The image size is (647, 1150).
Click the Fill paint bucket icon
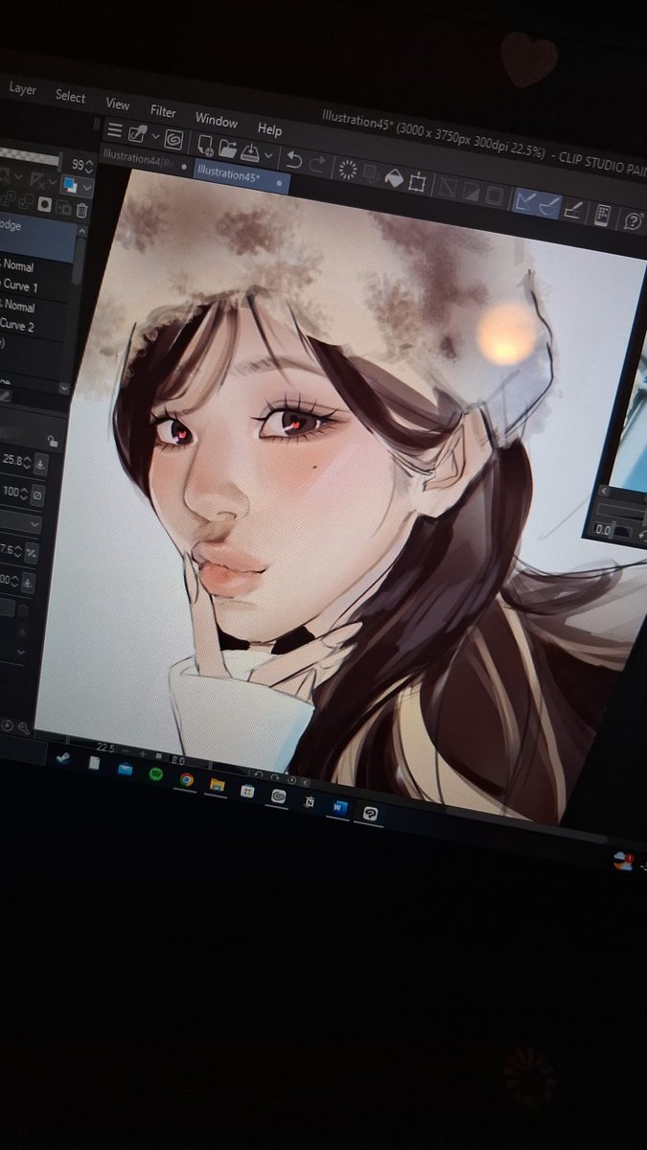coord(394,178)
